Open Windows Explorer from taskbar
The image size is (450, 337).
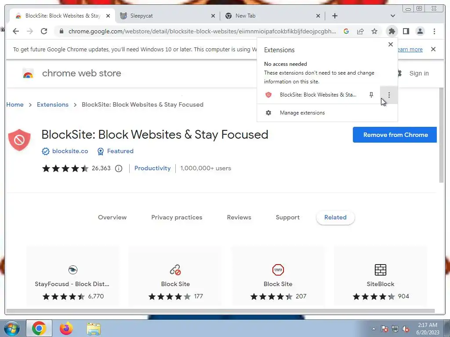[x=94, y=328]
